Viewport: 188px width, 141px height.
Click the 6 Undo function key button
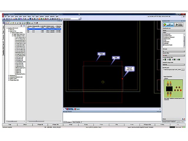(x=86, y=125)
